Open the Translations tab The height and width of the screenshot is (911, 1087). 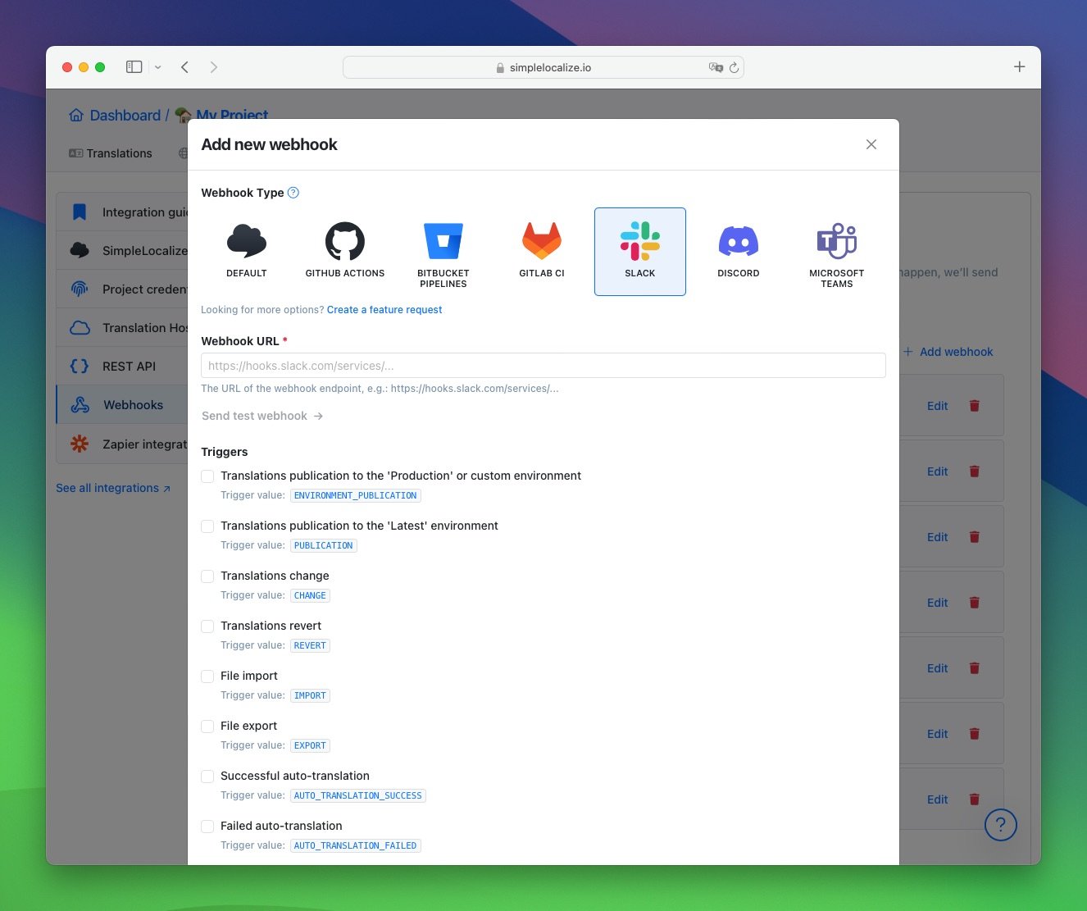tap(111, 153)
